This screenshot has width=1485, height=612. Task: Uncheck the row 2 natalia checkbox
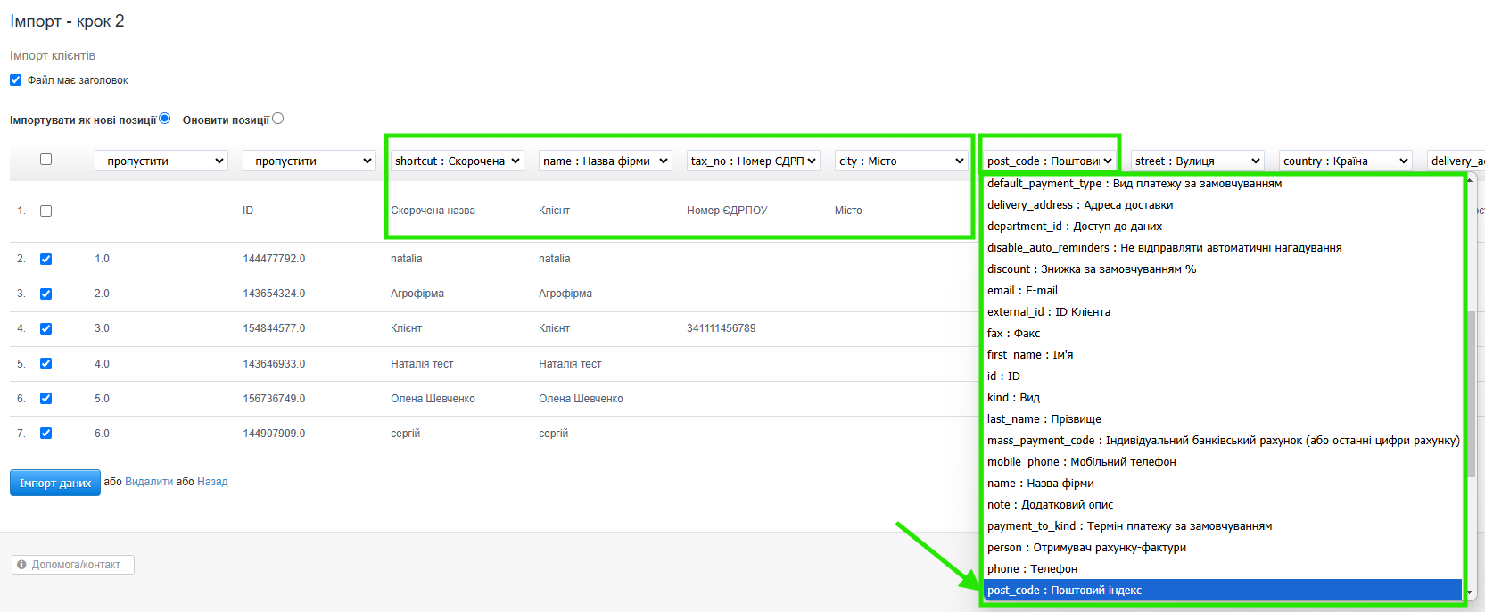[x=45, y=259]
